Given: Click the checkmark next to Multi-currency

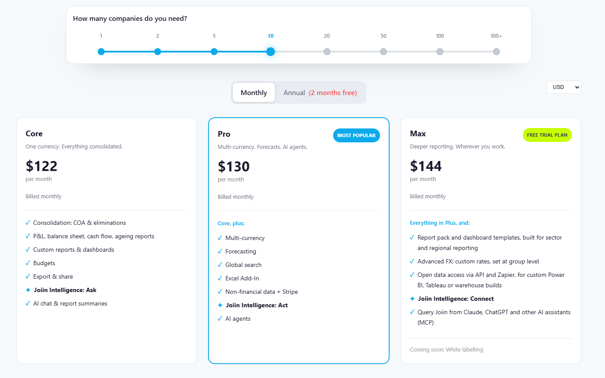Looking at the screenshot, I should 220,238.
